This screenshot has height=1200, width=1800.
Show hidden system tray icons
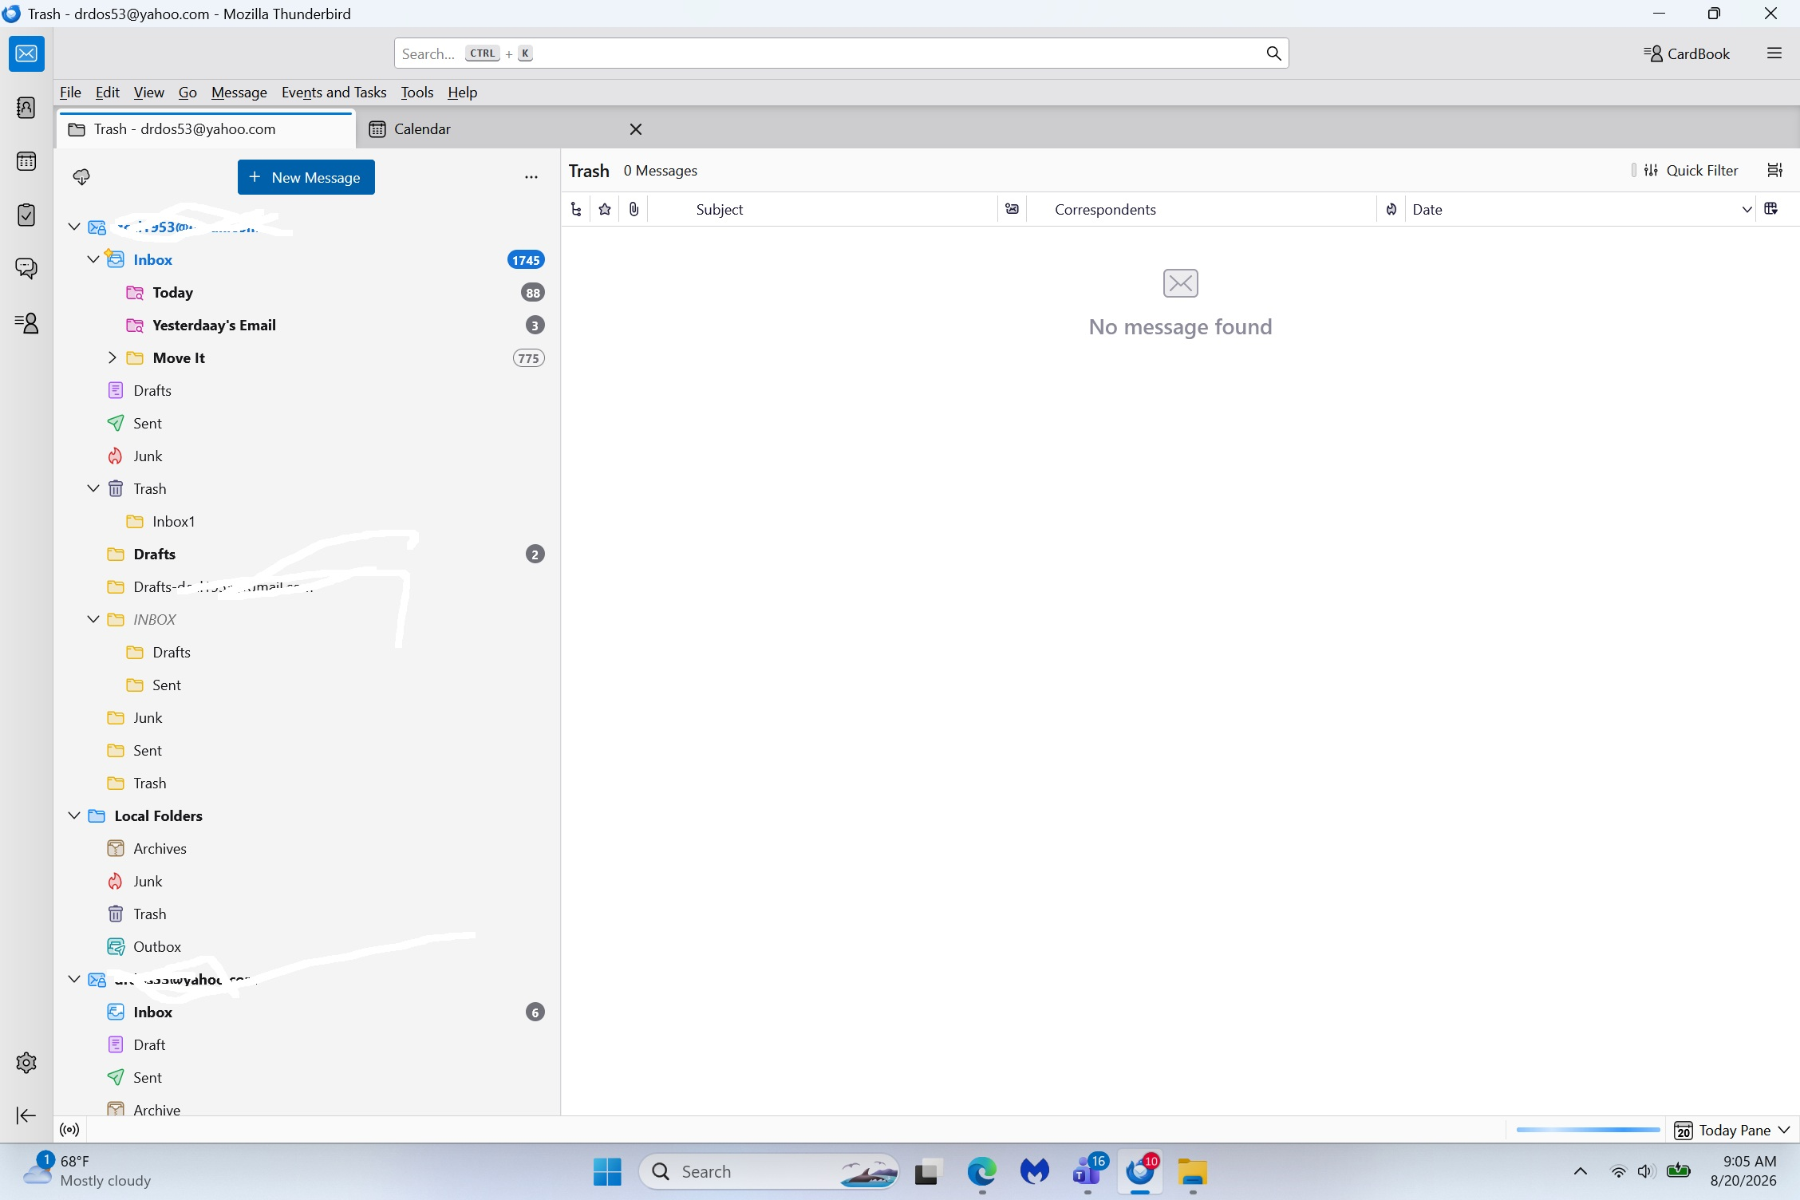(1580, 1171)
